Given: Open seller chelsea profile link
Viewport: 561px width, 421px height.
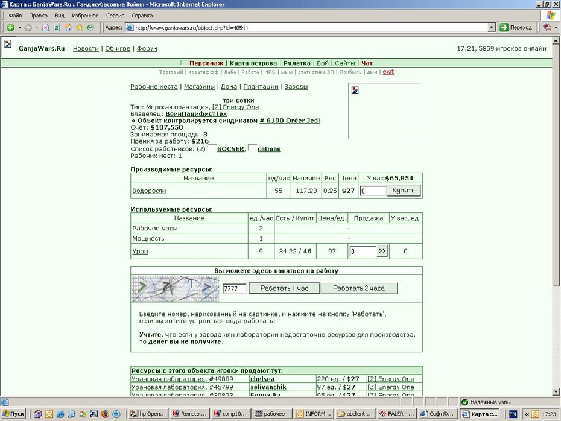Looking at the screenshot, I should [262, 379].
